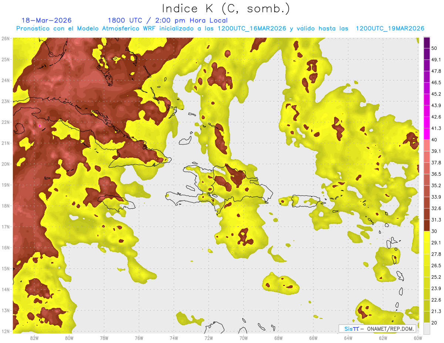Screen dimensions: 444x343
Task: Click the color bar label '42.6'
Action: pyautogui.click(x=436, y=117)
